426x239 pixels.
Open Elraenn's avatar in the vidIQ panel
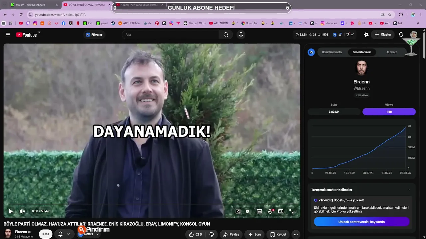(x=361, y=68)
